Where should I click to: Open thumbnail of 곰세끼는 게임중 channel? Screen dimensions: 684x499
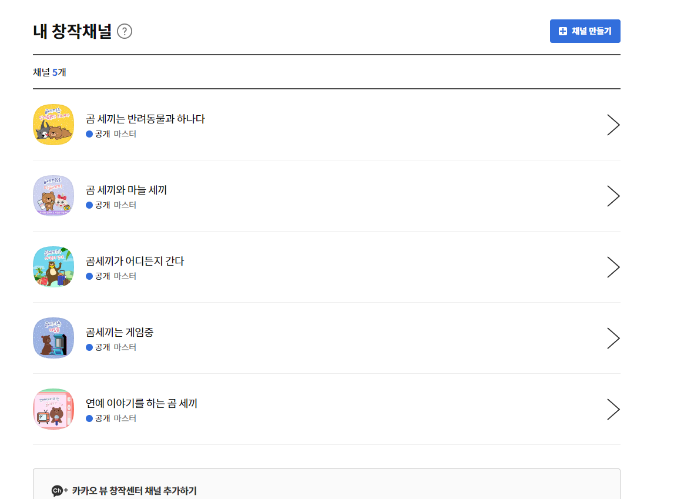point(53,337)
